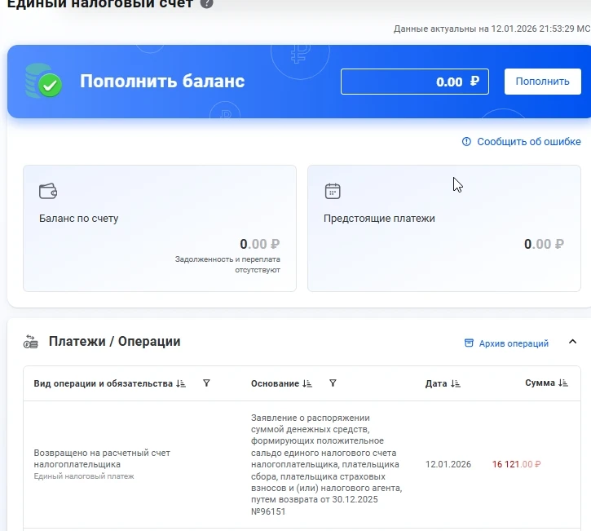The height and width of the screenshot is (531, 591).
Task: Open the filter for Основание column
Action: pos(333,383)
